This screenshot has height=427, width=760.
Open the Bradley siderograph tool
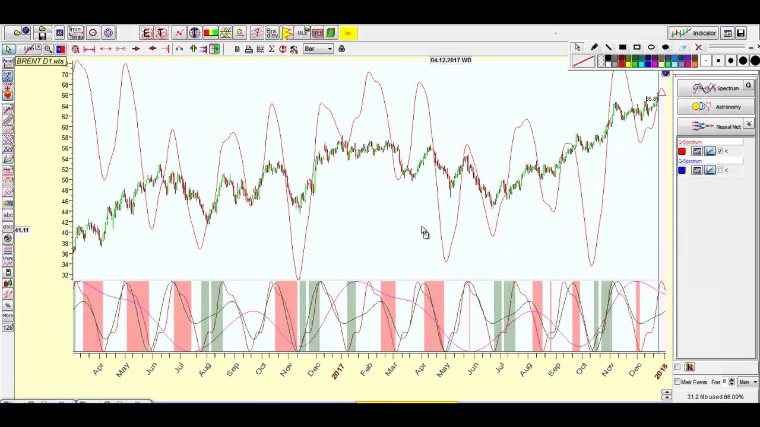coord(271,33)
